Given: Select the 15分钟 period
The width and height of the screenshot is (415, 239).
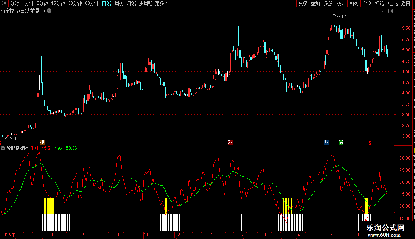Looking at the screenshot, I should (x=58, y=3).
